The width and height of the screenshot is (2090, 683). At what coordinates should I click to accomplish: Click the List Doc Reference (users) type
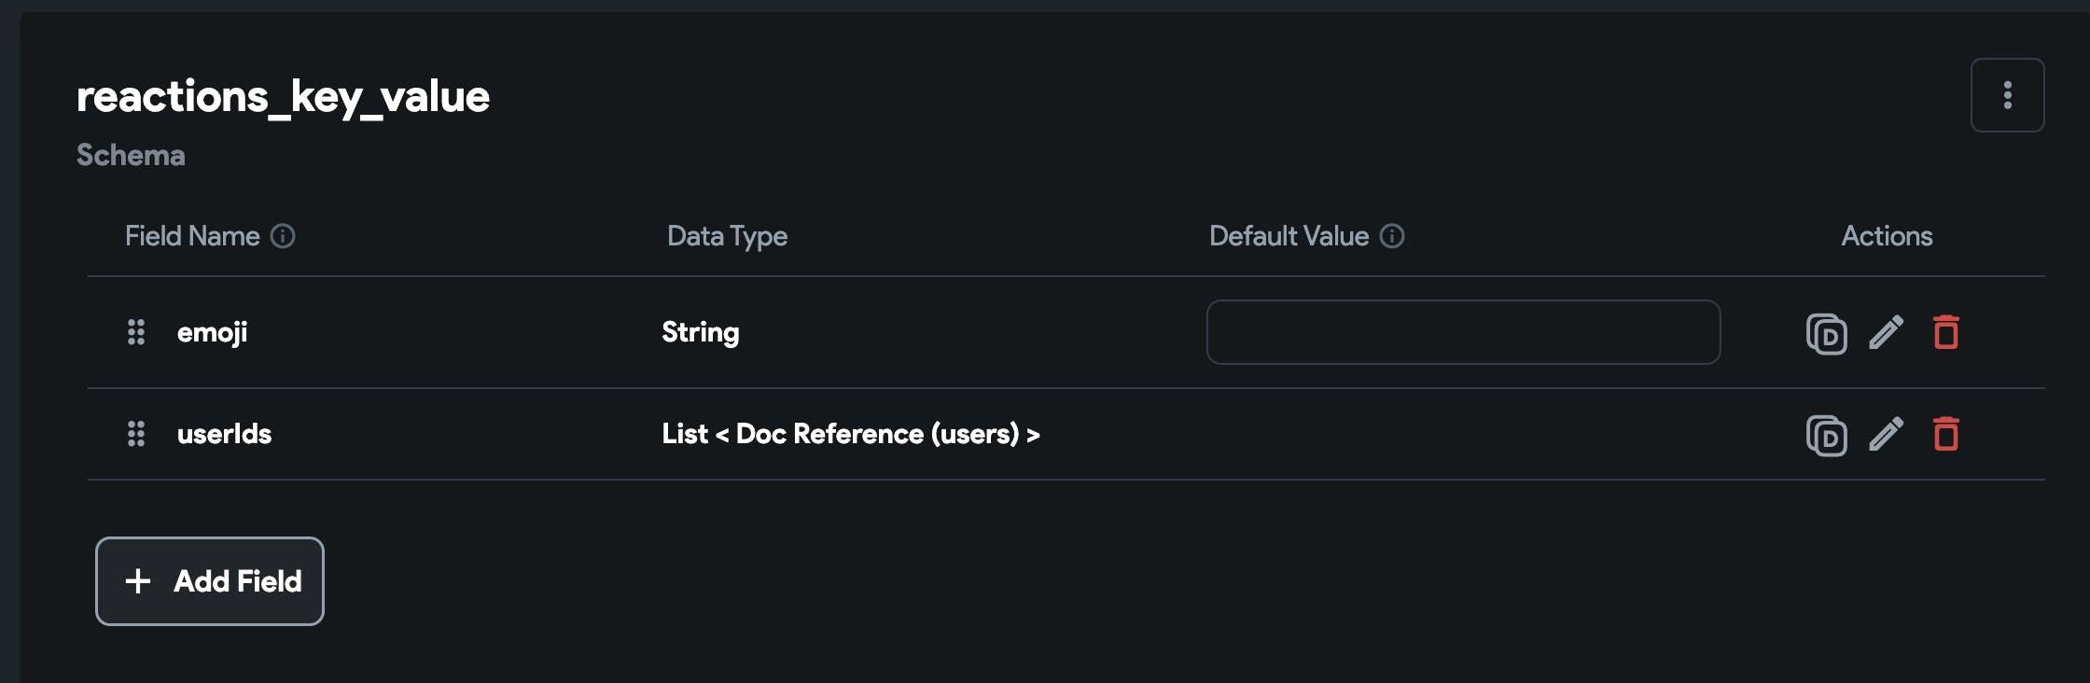[850, 434]
